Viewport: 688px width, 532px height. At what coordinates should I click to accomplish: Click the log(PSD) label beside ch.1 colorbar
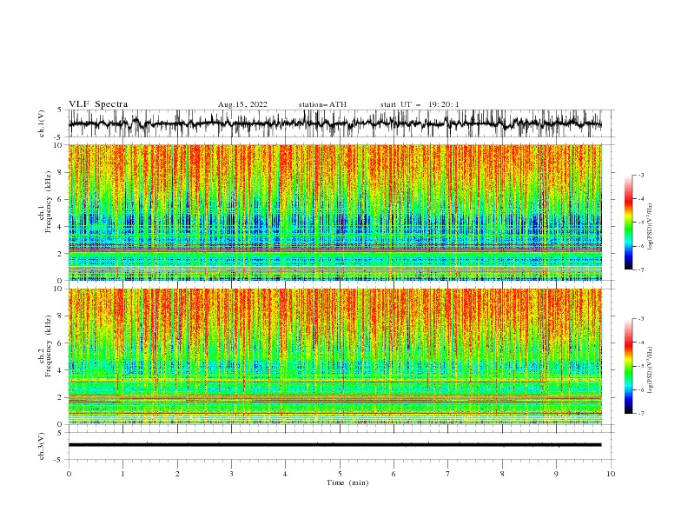(x=650, y=227)
